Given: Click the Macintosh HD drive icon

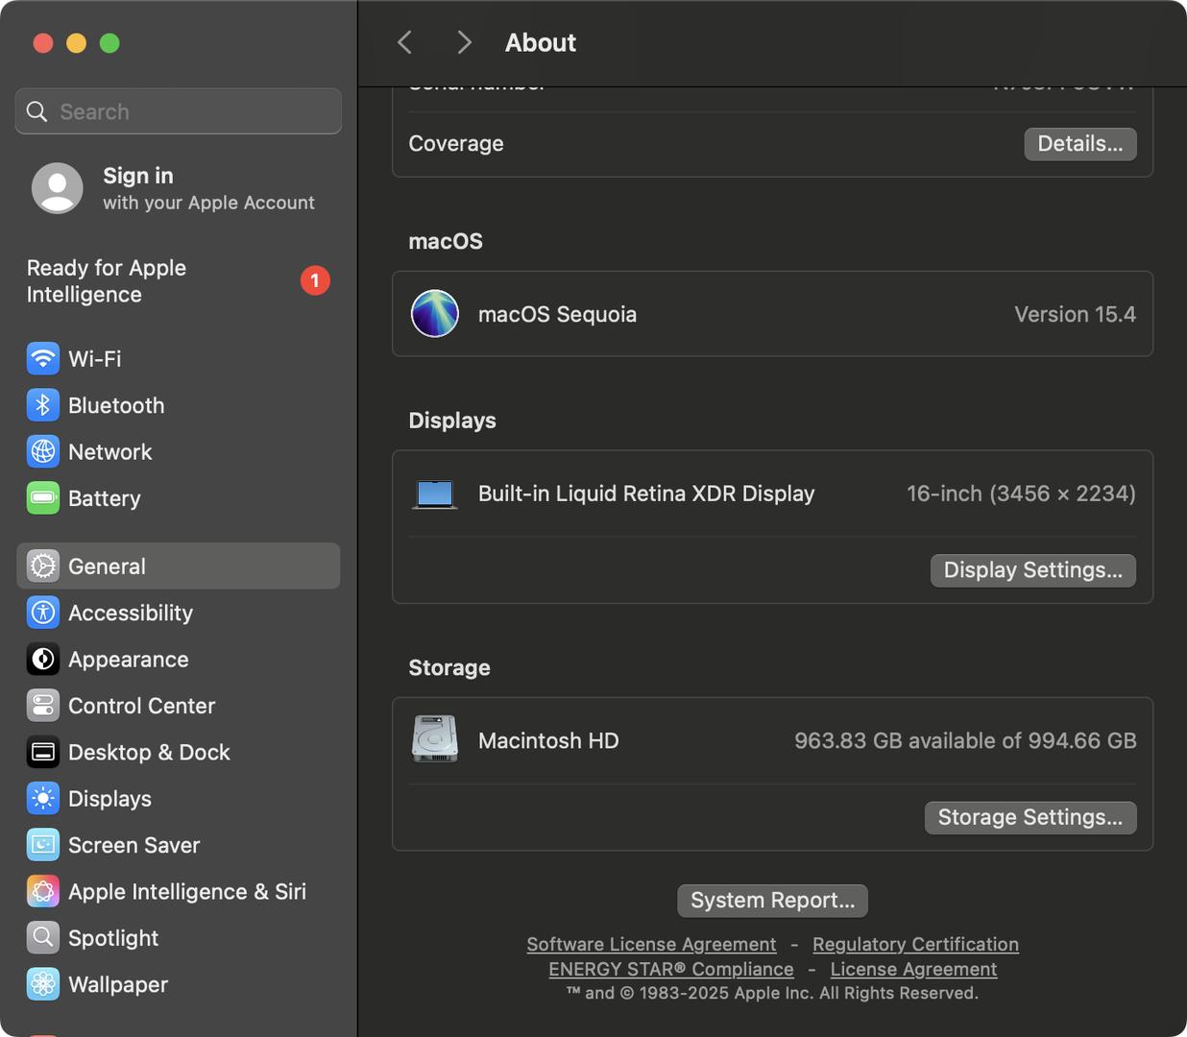Looking at the screenshot, I should (x=435, y=739).
